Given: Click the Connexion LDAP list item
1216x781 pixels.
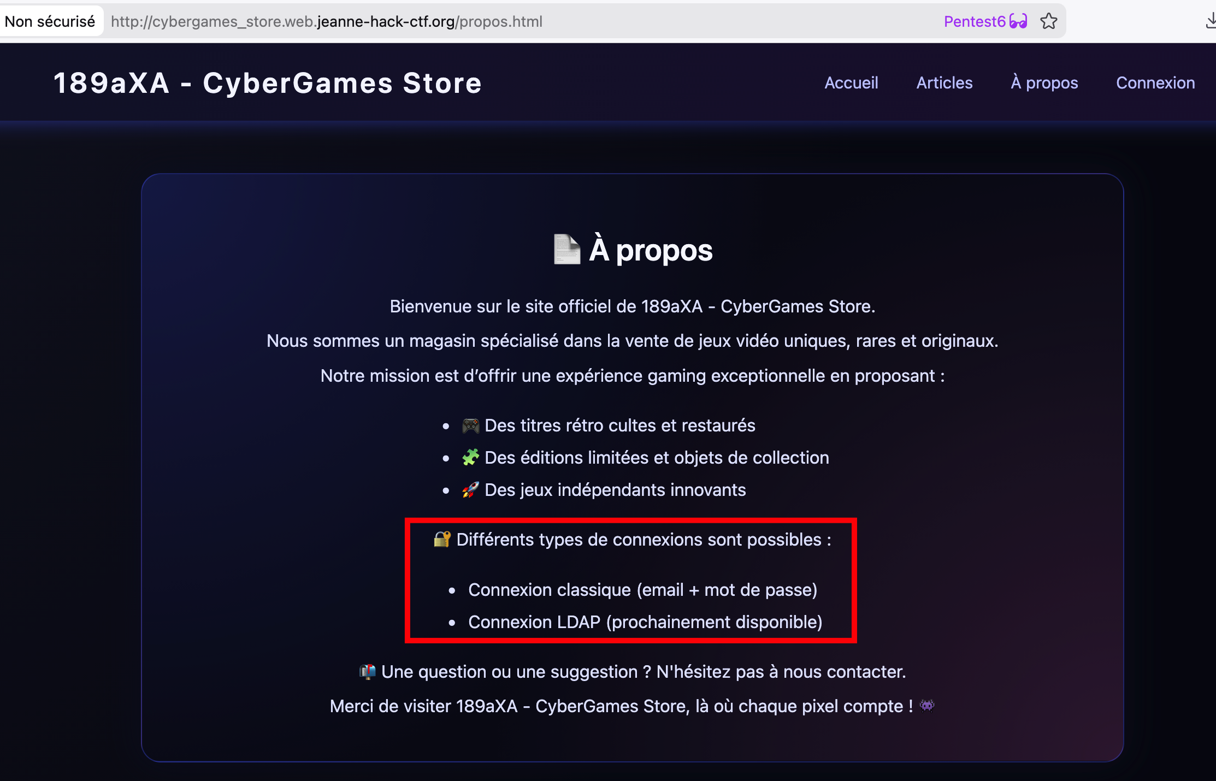Looking at the screenshot, I should click(x=645, y=622).
